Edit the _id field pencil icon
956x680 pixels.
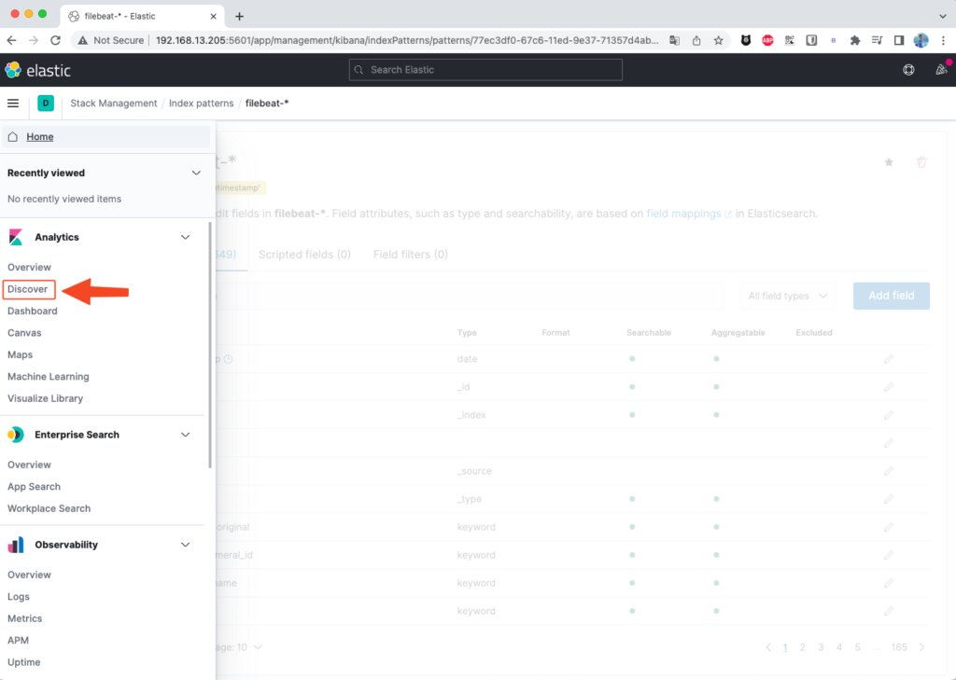(x=889, y=387)
